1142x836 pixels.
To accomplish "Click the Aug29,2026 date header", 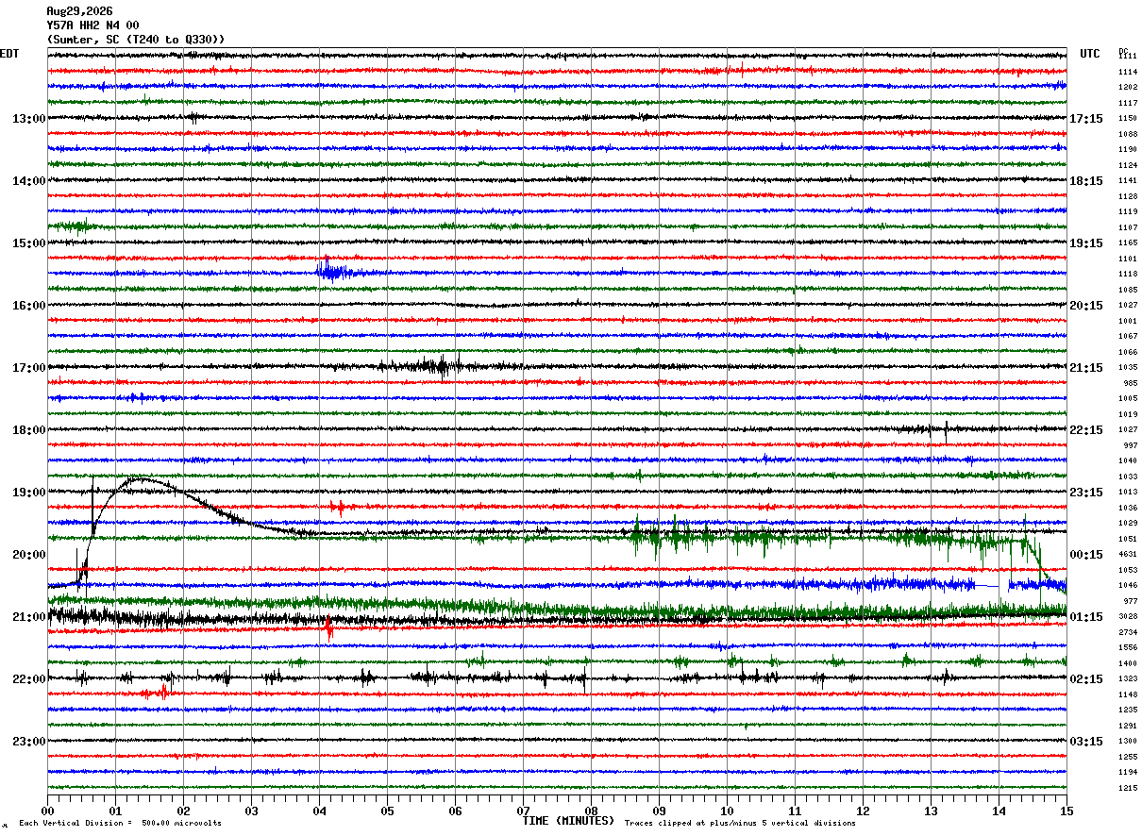I will click(79, 11).
